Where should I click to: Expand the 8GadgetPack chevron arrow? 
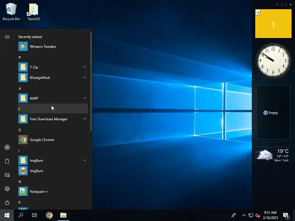(85, 77)
